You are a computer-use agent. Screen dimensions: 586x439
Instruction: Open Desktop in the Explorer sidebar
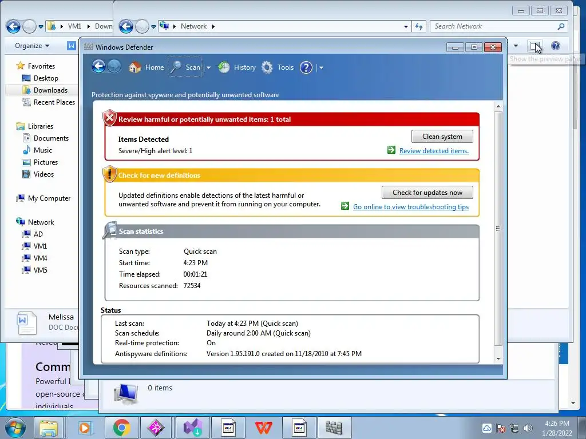click(46, 78)
